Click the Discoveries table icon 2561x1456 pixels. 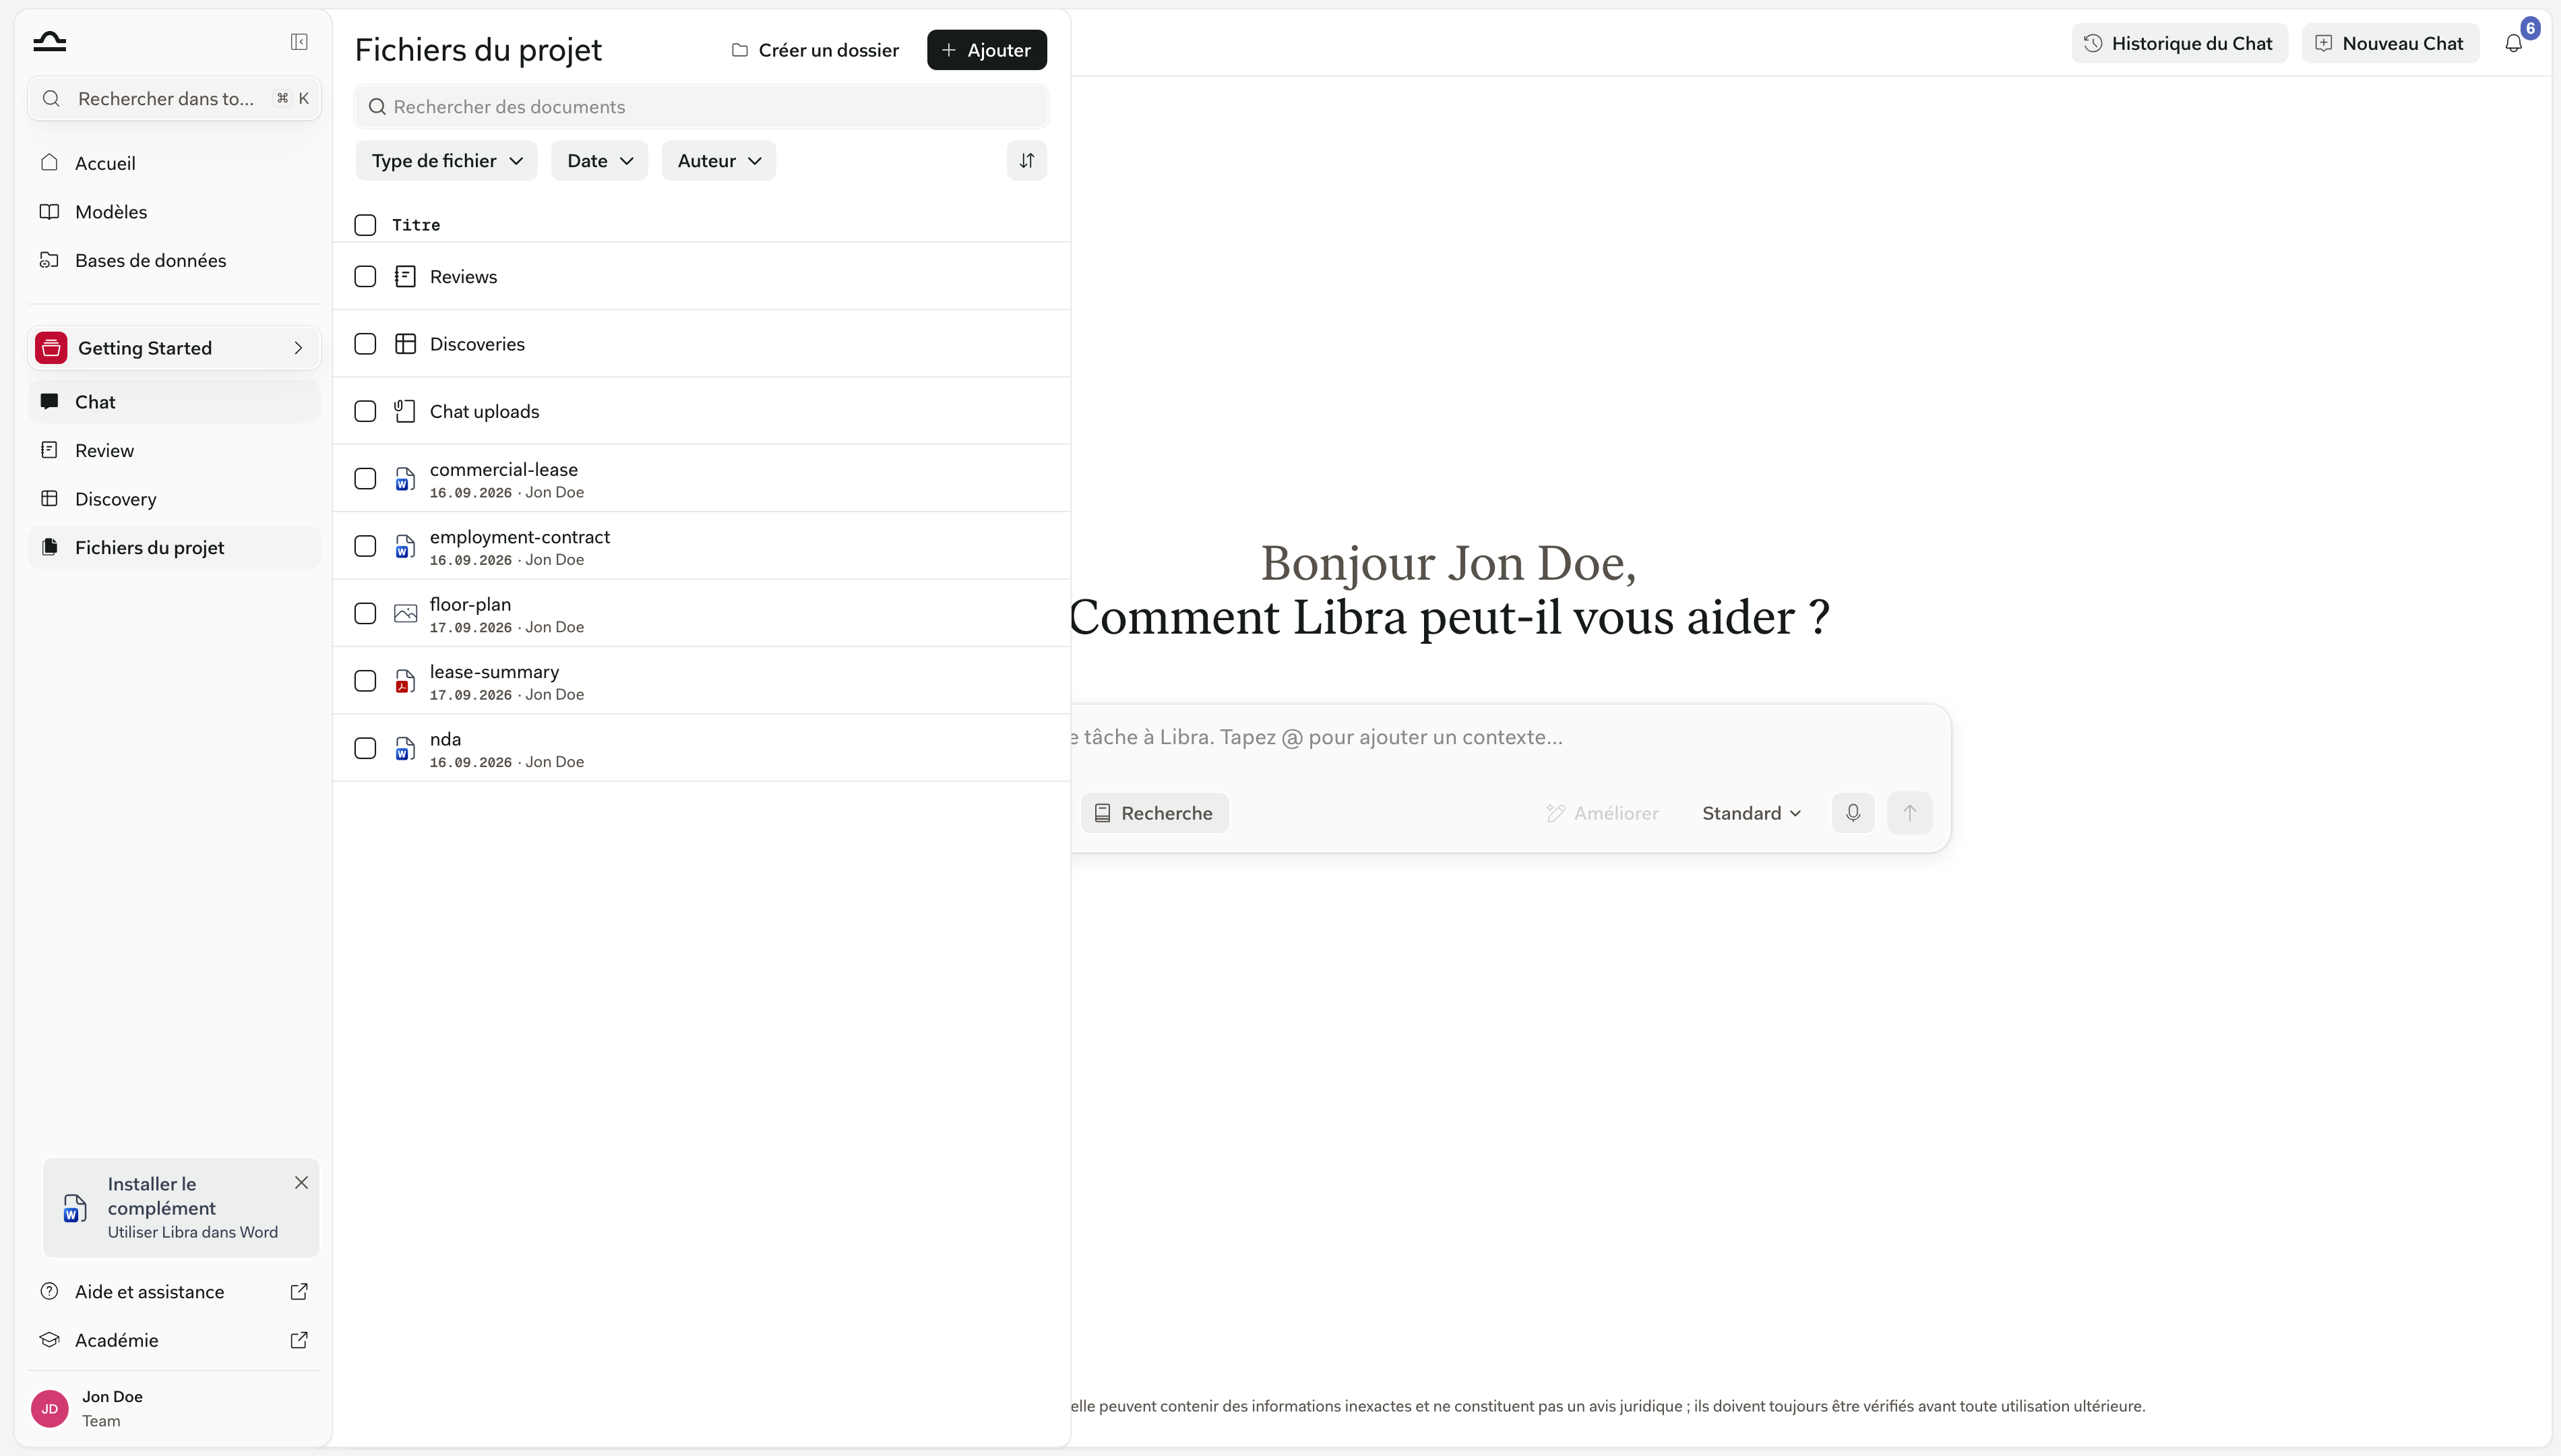[x=405, y=344]
